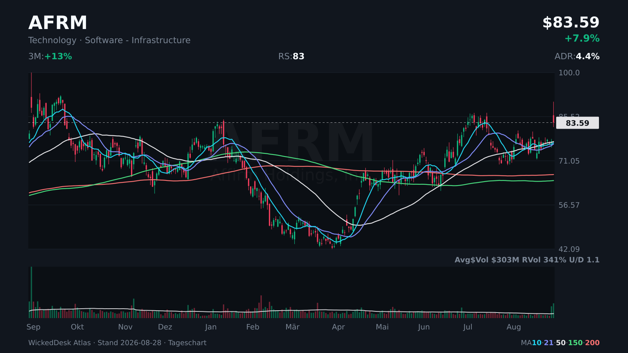Click the 71.05 price axis label
Viewport: 628px width, 353px height.
569,161
